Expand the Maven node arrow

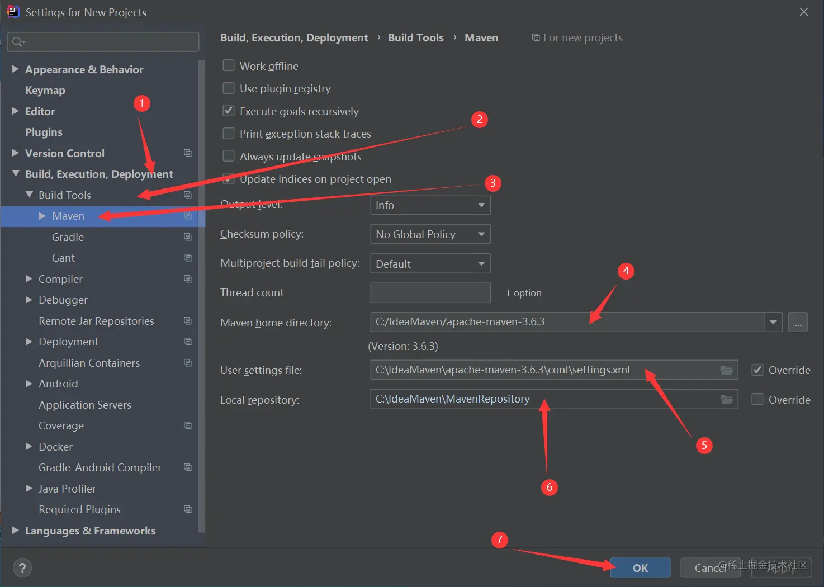[x=42, y=216]
